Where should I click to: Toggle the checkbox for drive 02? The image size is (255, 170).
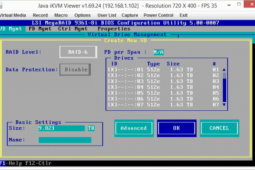click(112, 75)
